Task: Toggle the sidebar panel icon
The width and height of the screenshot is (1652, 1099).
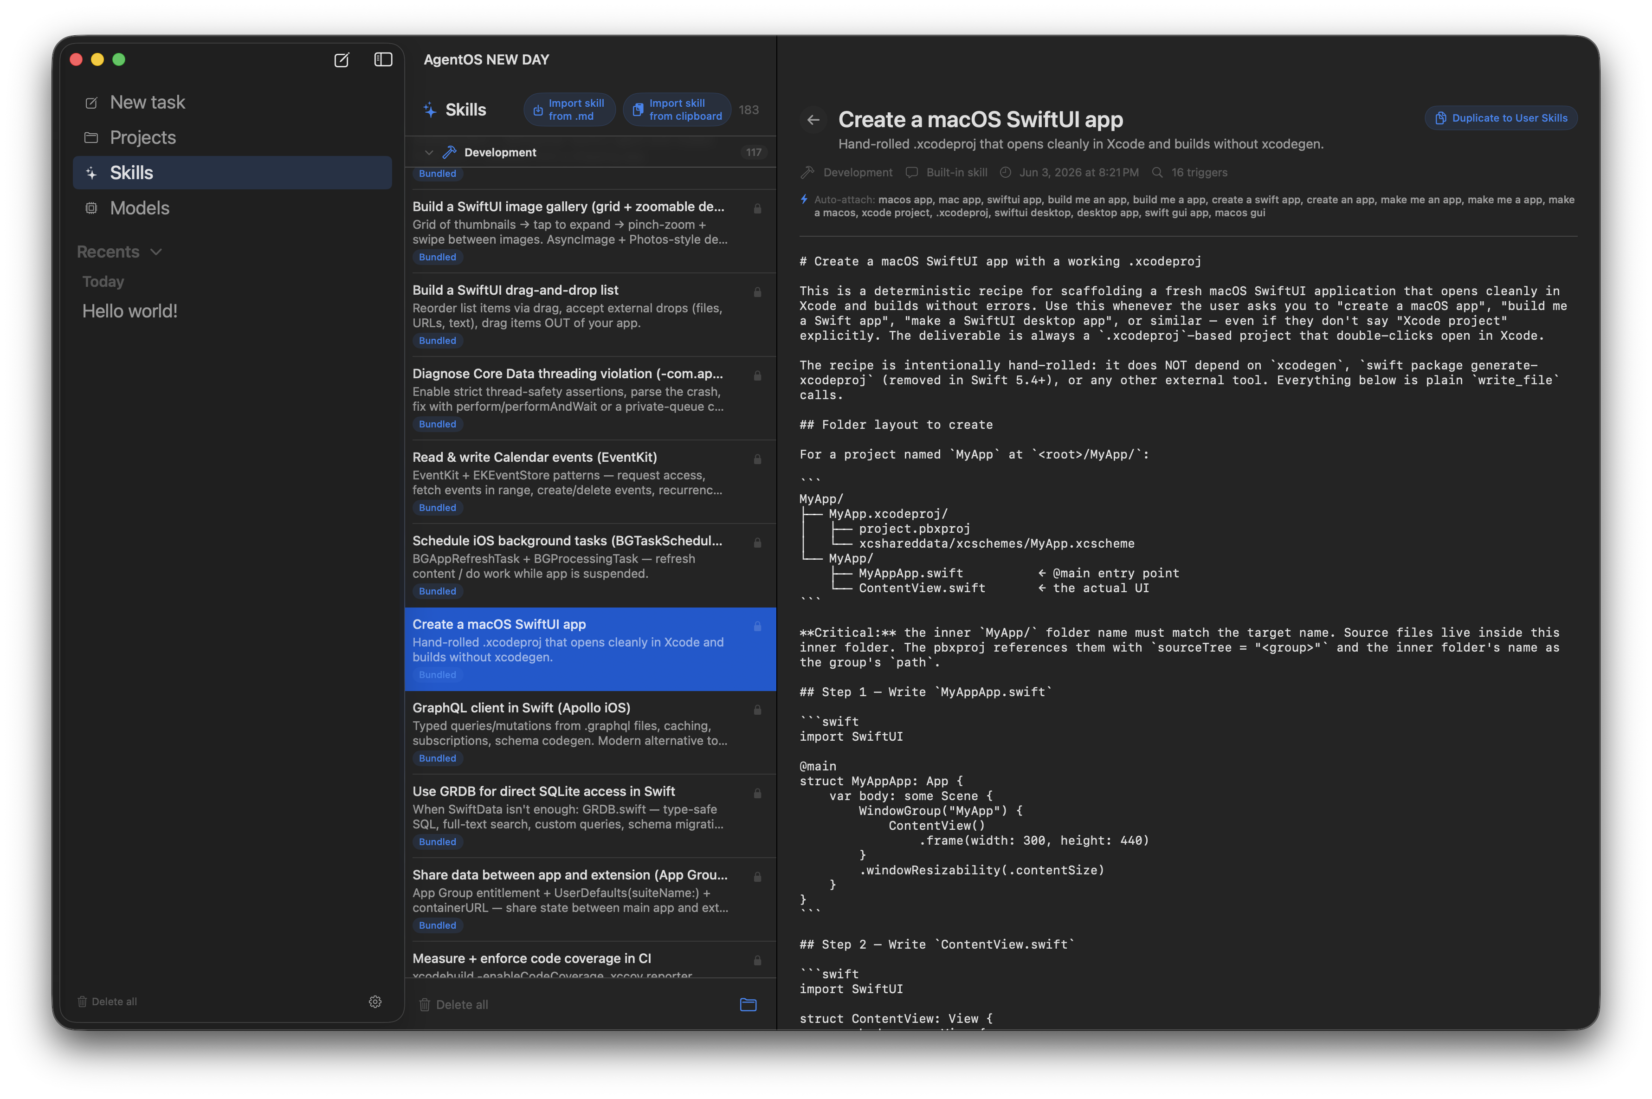Action: [382, 59]
